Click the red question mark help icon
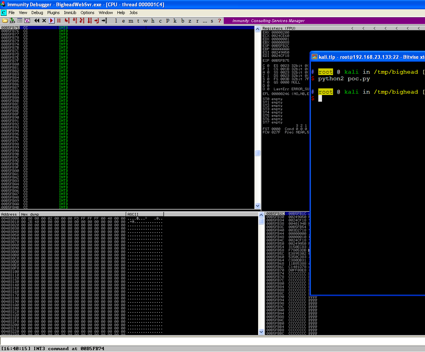The image size is (425, 352). pyautogui.click(x=219, y=21)
